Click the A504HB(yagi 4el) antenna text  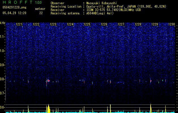[100, 13]
